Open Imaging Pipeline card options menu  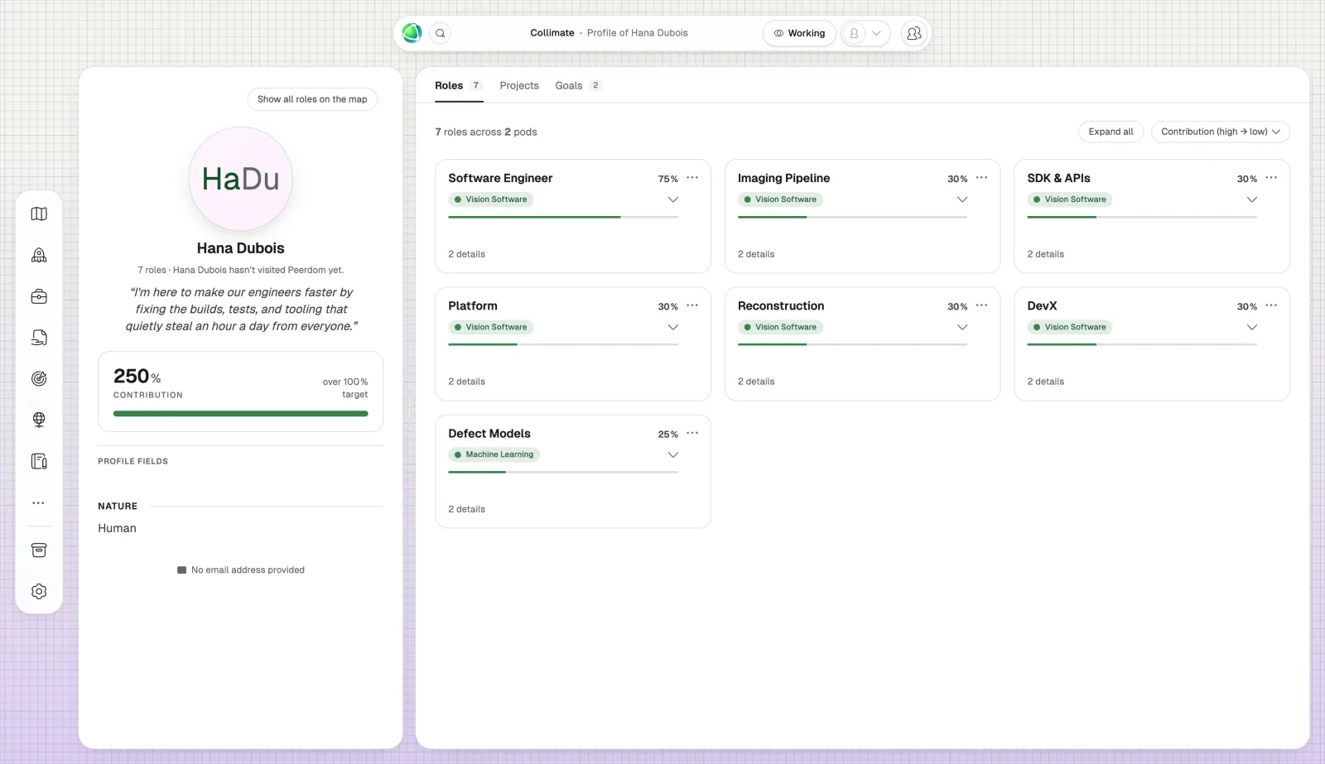click(x=981, y=178)
